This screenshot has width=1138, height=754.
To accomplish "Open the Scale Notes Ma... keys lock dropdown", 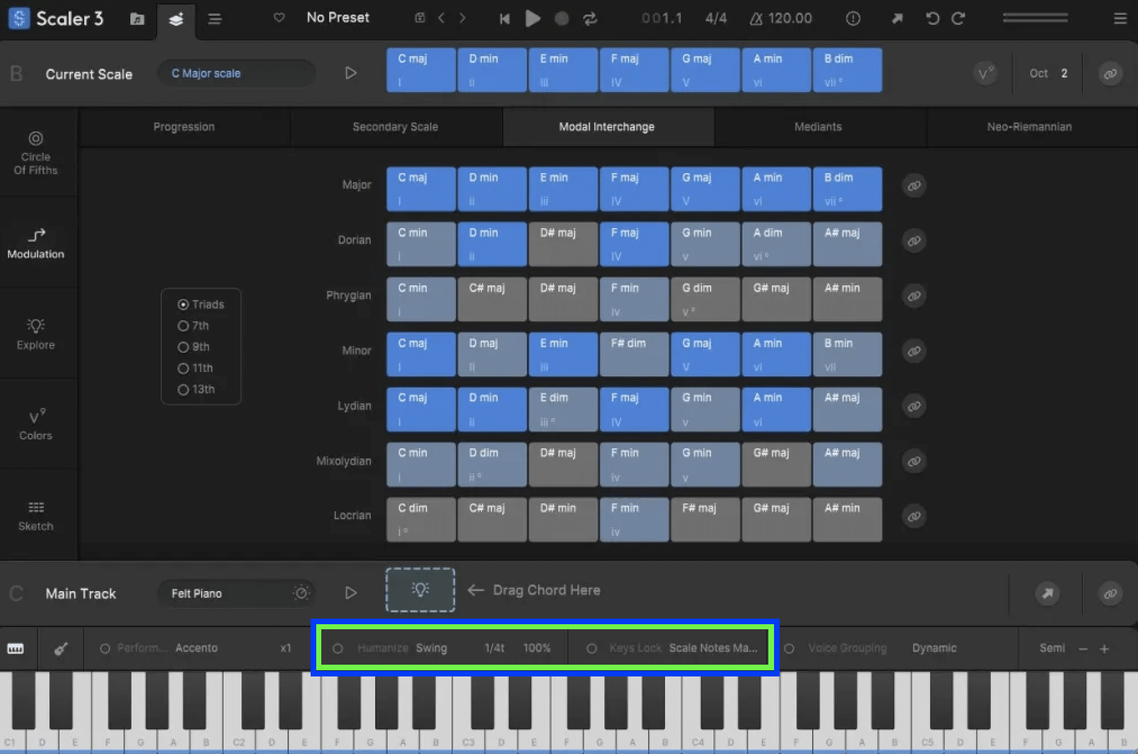I will (713, 648).
